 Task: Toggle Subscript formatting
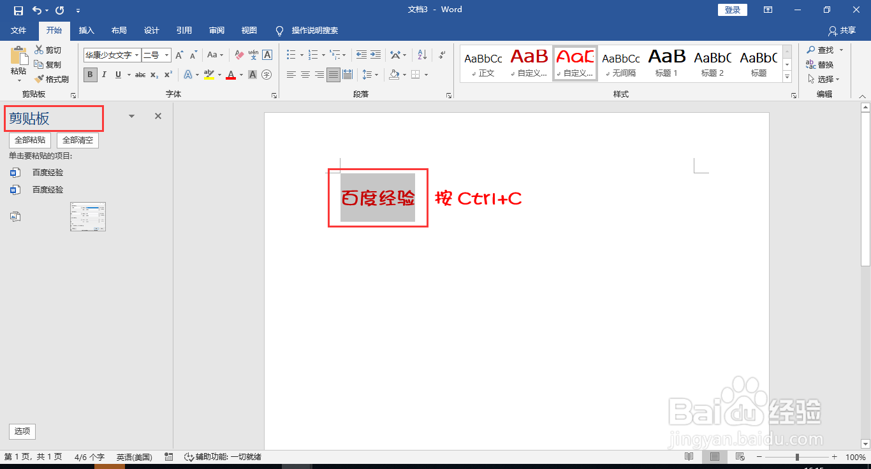154,75
